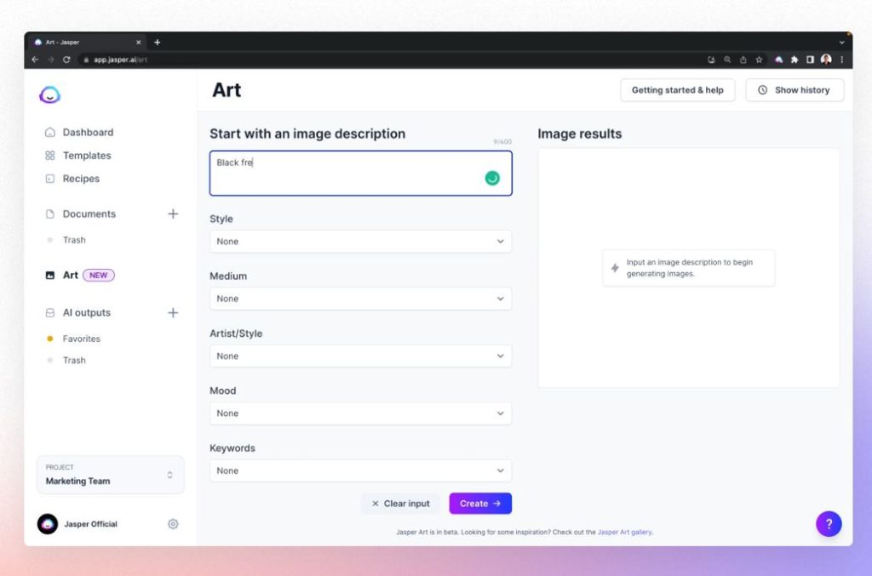This screenshot has width=872, height=576.
Task: Open a new browser tab
Action: click(x=158, y=43)
